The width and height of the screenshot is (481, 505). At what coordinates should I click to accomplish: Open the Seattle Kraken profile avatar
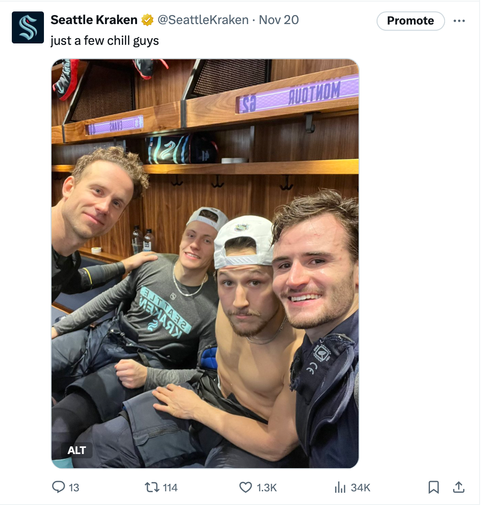pos(28,27)
